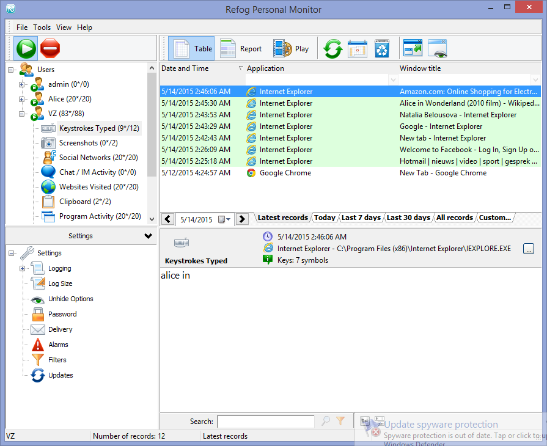
Task: Open the calendar toolbar icon
Action: click(x=358, y=48)
